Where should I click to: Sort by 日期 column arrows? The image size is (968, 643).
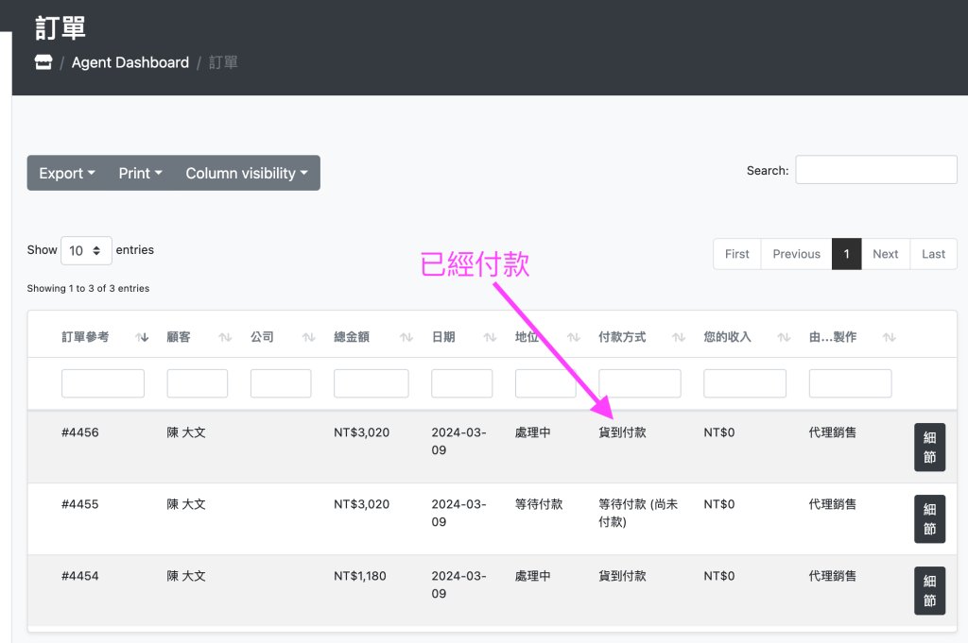point(490,337)
